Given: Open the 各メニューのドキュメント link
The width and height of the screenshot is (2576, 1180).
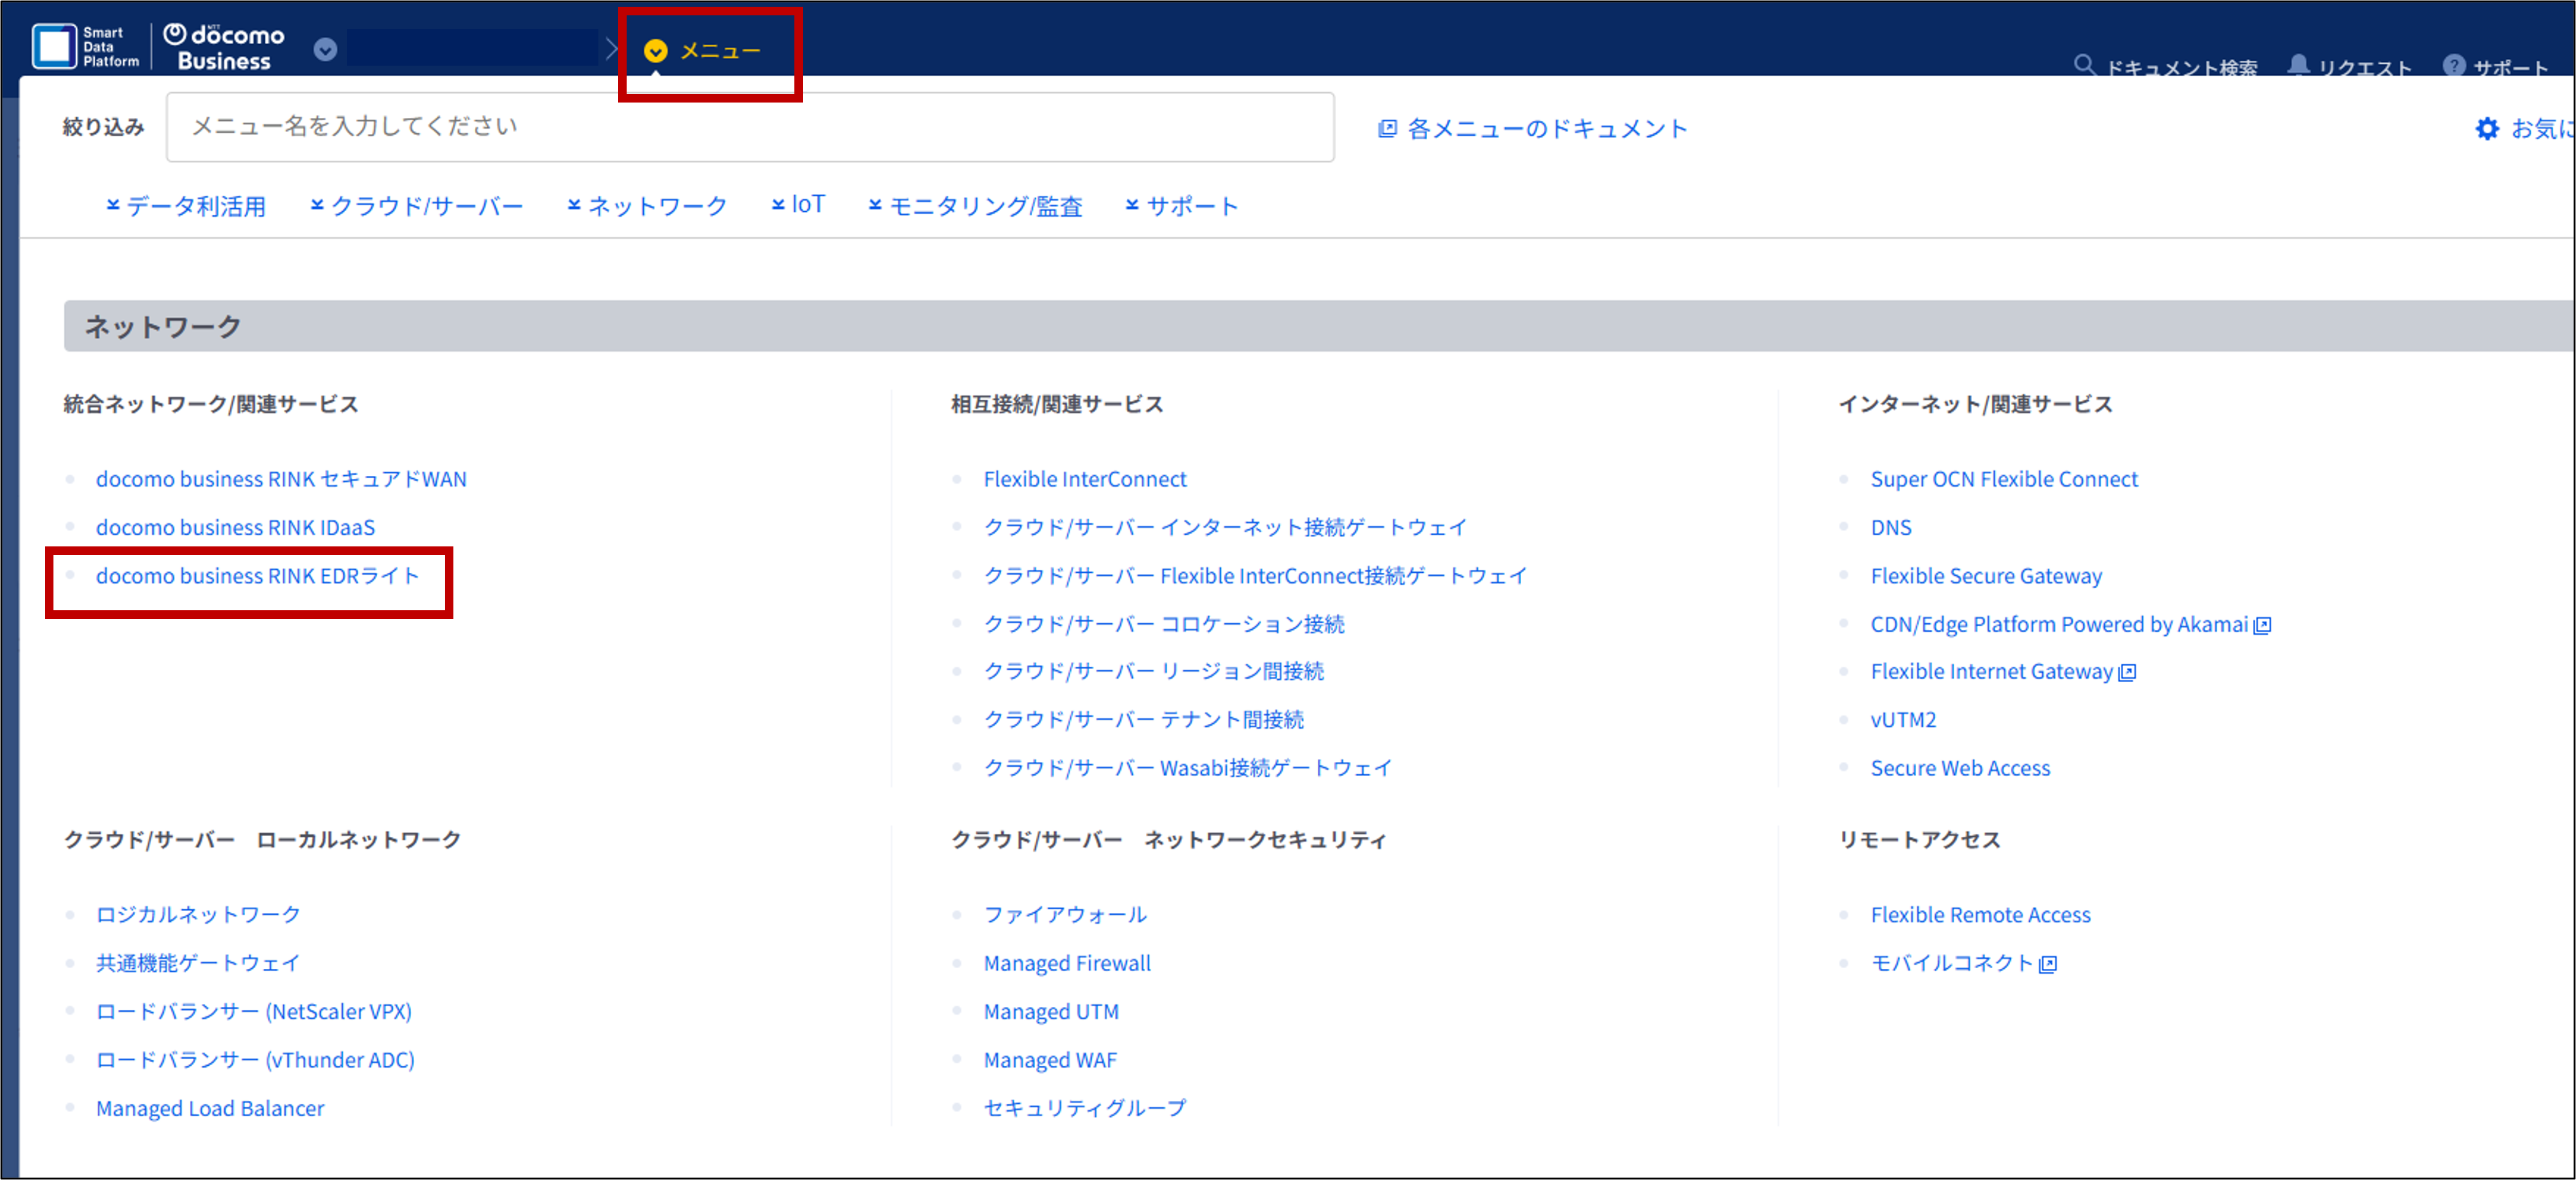Looking at the screenshot, I should 1534,129.
